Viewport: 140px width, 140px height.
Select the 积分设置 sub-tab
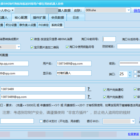click(11, 25)
